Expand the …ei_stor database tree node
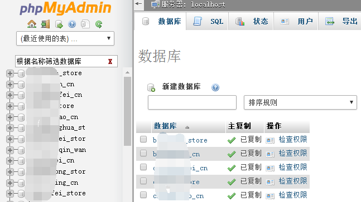The height and width of the screenshot is (202, 361). tap(9, 139)
